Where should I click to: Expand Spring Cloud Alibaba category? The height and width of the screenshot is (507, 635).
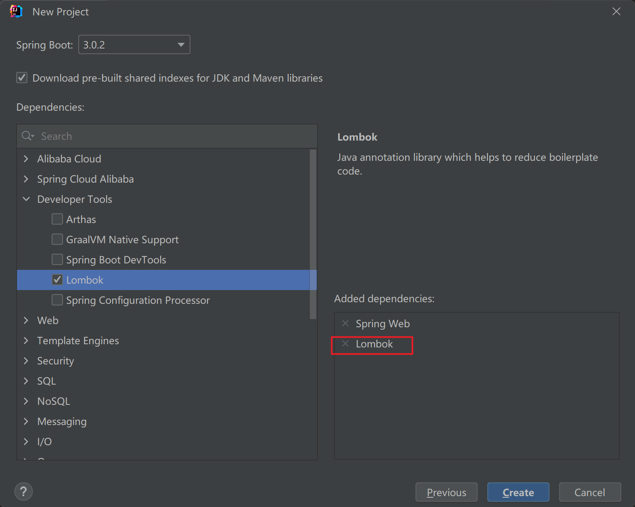point(26,179)
